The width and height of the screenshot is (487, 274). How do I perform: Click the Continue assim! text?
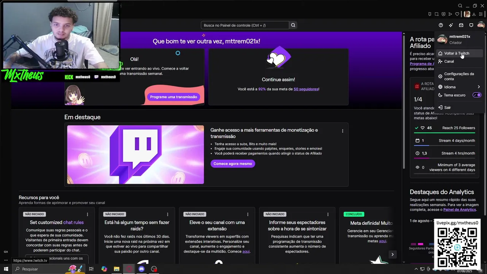pos(278,80)
